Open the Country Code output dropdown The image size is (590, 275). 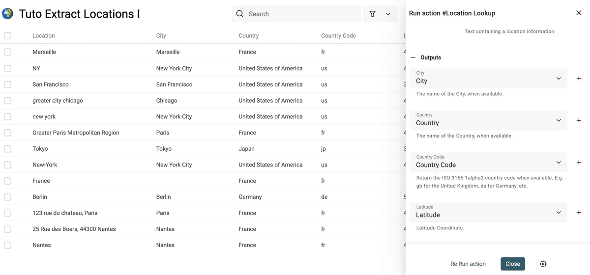click(x=489, y=163)
